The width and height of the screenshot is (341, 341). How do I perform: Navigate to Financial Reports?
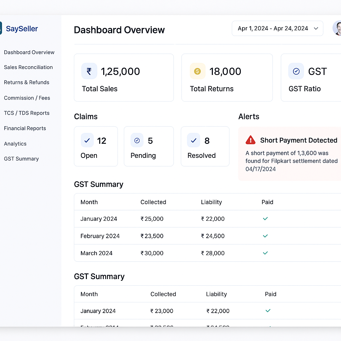[25, 129]
